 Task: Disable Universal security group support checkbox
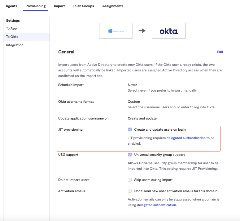click(x=130, y=155)
